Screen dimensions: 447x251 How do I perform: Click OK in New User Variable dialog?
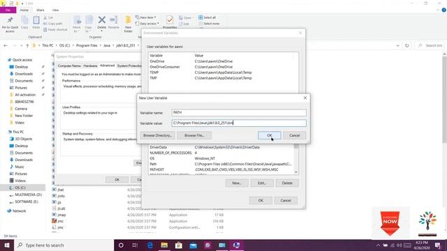pyautogui.click(x=270, y=135)
